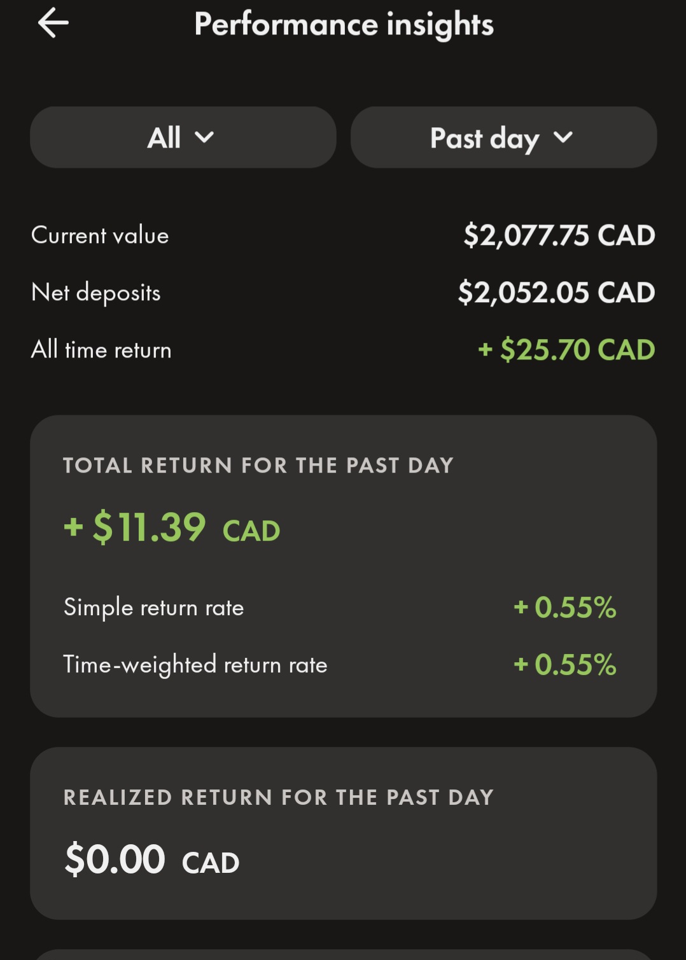Screen dimensions: 686x960
Task: Tap the Simple return rate +0.55% value
Action: pos(565,608)
